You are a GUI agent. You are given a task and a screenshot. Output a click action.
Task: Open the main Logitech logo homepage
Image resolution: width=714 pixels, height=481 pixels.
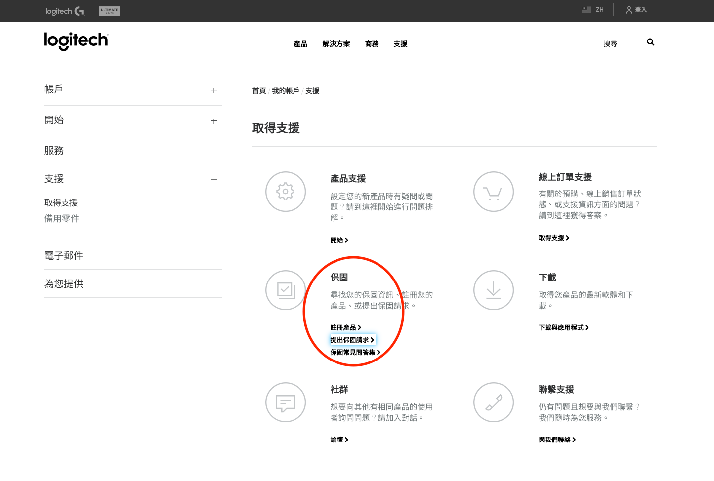pos(76,41)
